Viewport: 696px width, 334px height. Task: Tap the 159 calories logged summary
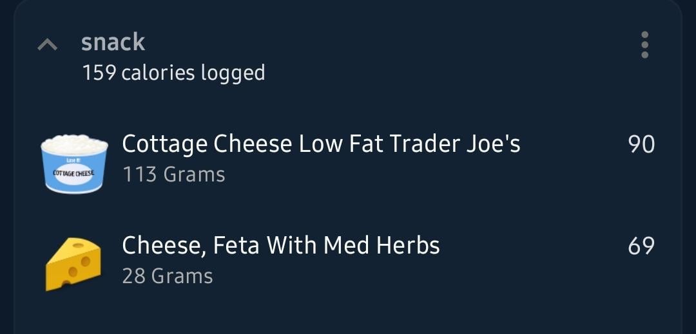click(x=173, y=73)
